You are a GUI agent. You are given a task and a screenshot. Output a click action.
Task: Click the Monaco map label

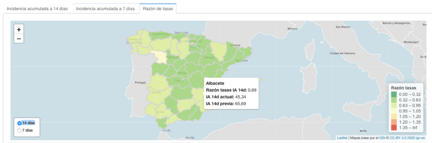pos(292,28)
